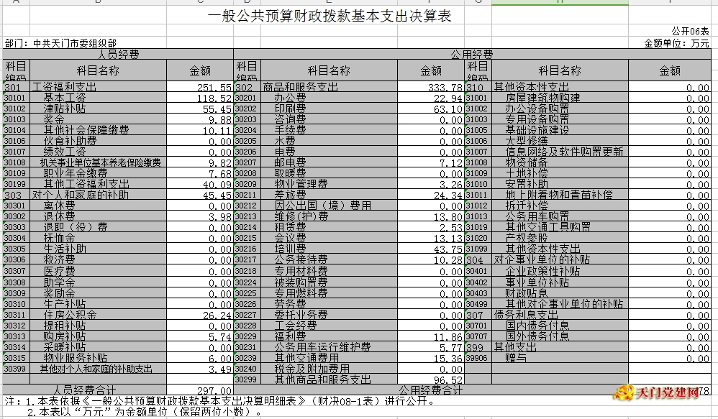Click the 金额单位：万元 cell

tap(676, 43)
